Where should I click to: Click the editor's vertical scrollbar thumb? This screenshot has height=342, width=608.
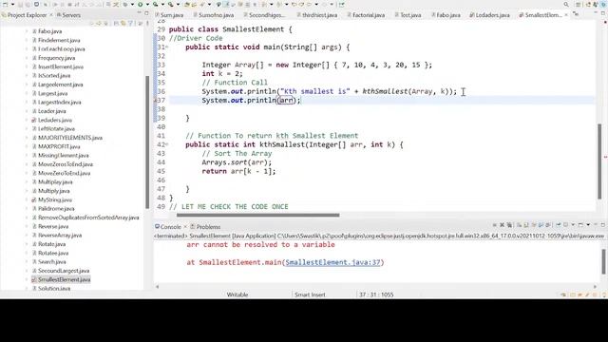click(599, 162)
